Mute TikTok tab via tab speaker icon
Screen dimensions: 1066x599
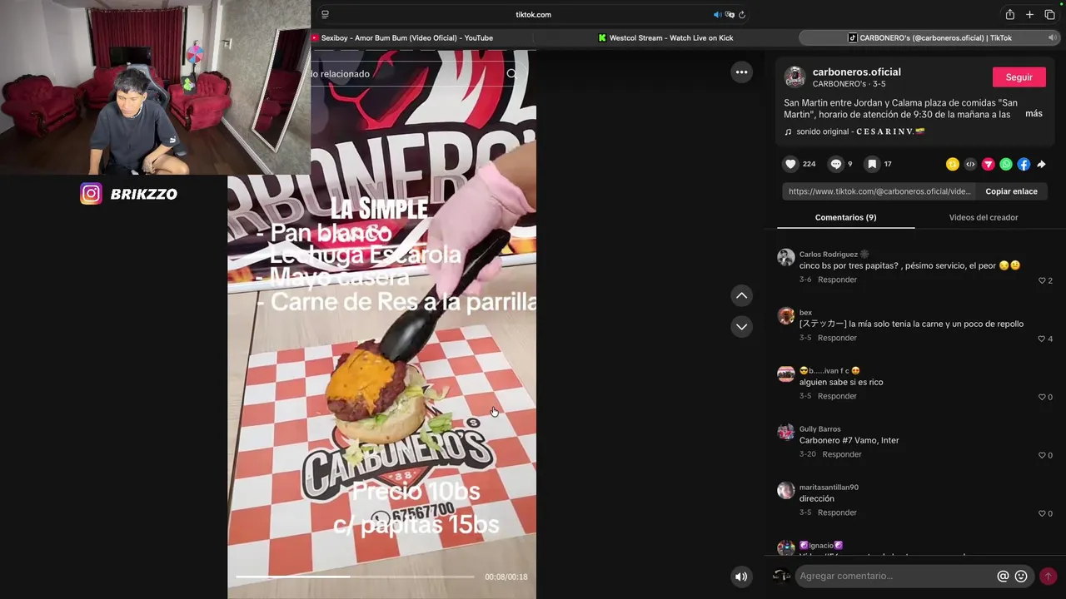click(1051, 37)
